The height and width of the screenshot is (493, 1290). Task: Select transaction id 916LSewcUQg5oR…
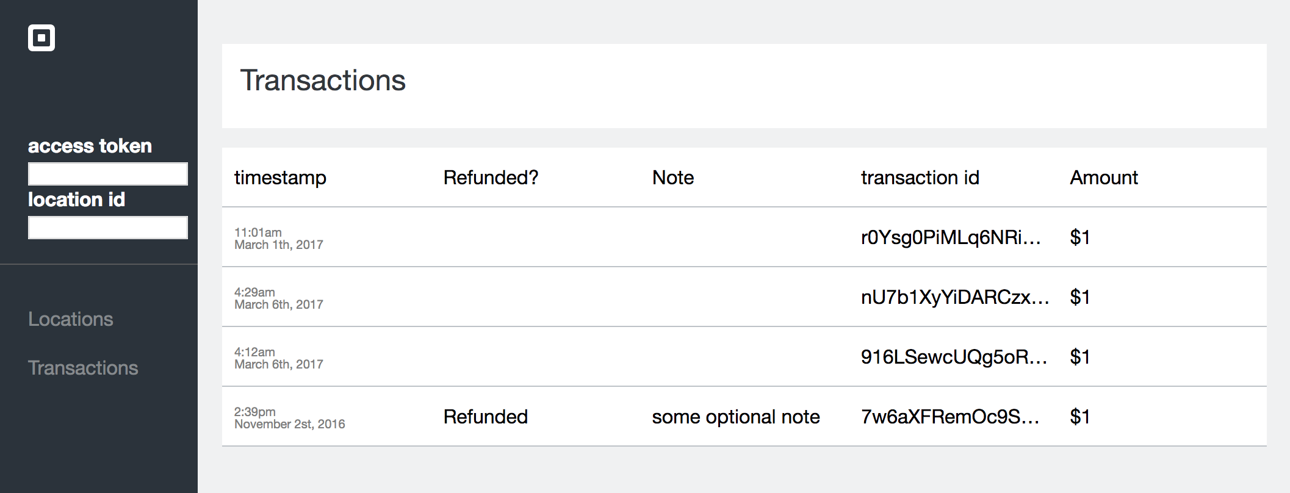[953, 357]
